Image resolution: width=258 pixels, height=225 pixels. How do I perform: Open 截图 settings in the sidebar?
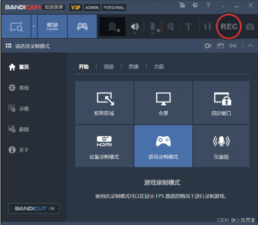[19, 129]
